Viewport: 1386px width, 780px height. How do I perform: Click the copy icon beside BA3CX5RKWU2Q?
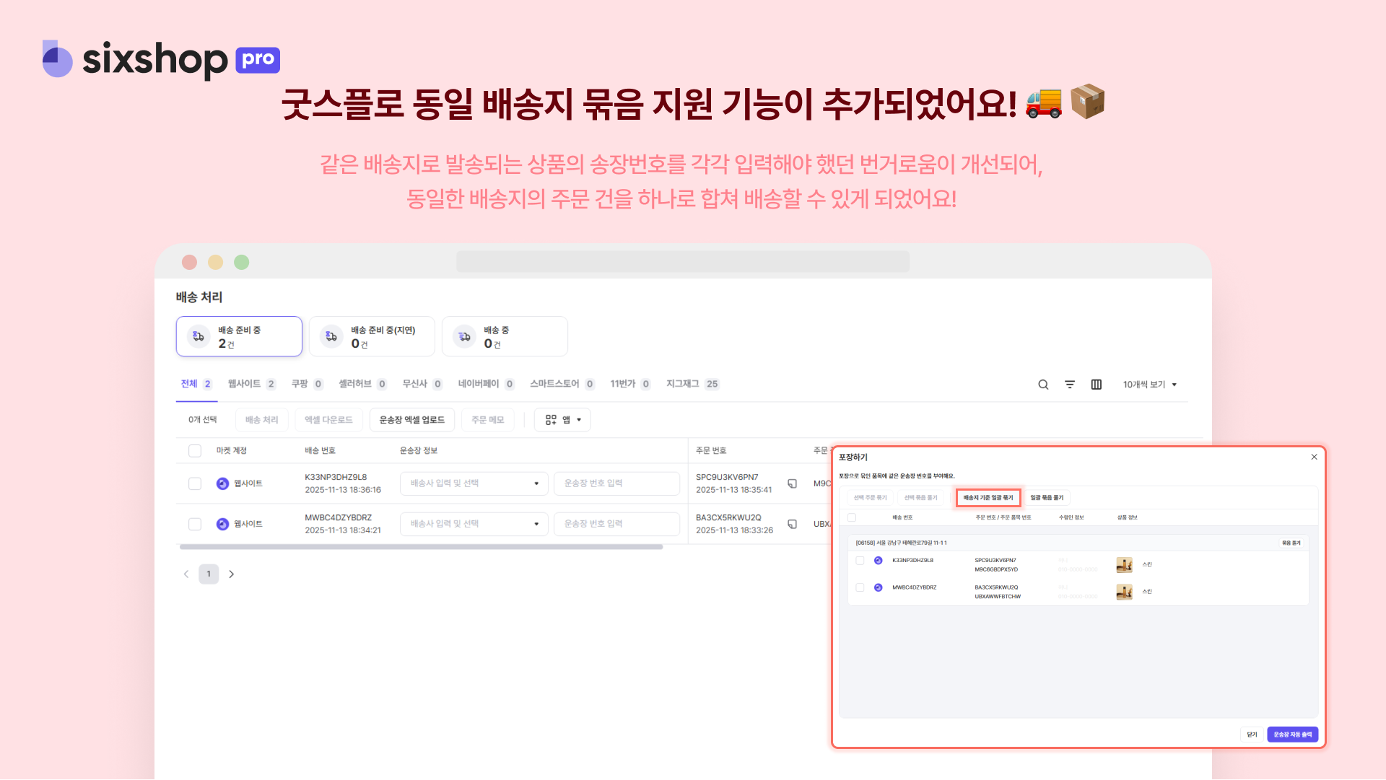click(x=792, y=524)
